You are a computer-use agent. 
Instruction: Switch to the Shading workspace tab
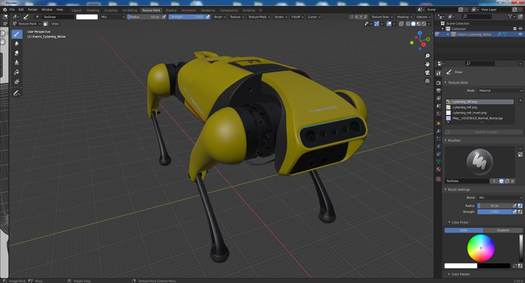pos(171,10)
